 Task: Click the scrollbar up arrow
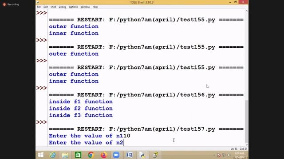pos(247,11)
